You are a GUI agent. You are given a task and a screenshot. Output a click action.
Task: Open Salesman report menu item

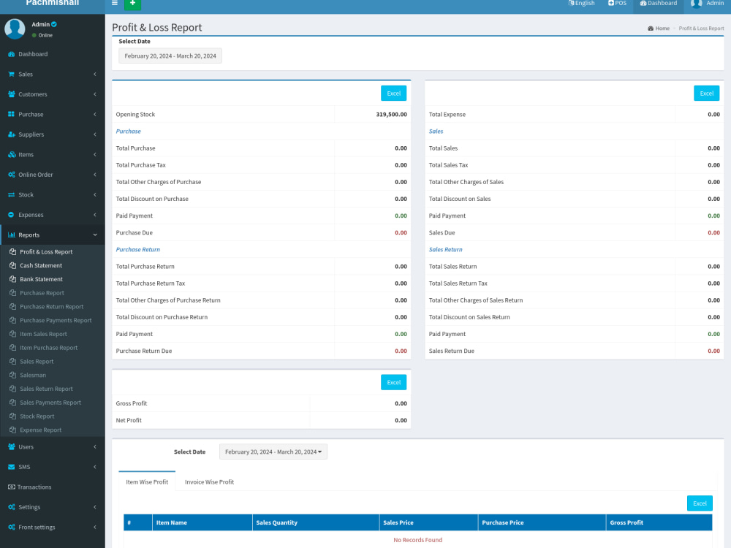[x=33, y=375]
